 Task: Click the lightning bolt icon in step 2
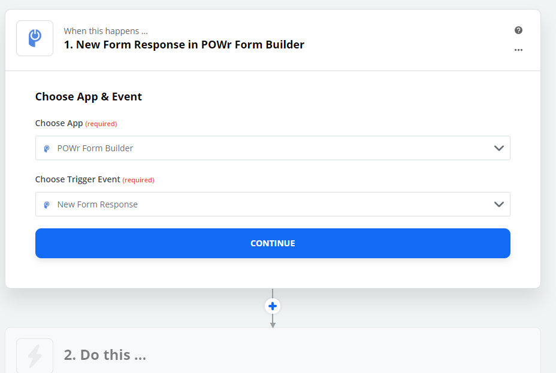click(x=35, y=356)
